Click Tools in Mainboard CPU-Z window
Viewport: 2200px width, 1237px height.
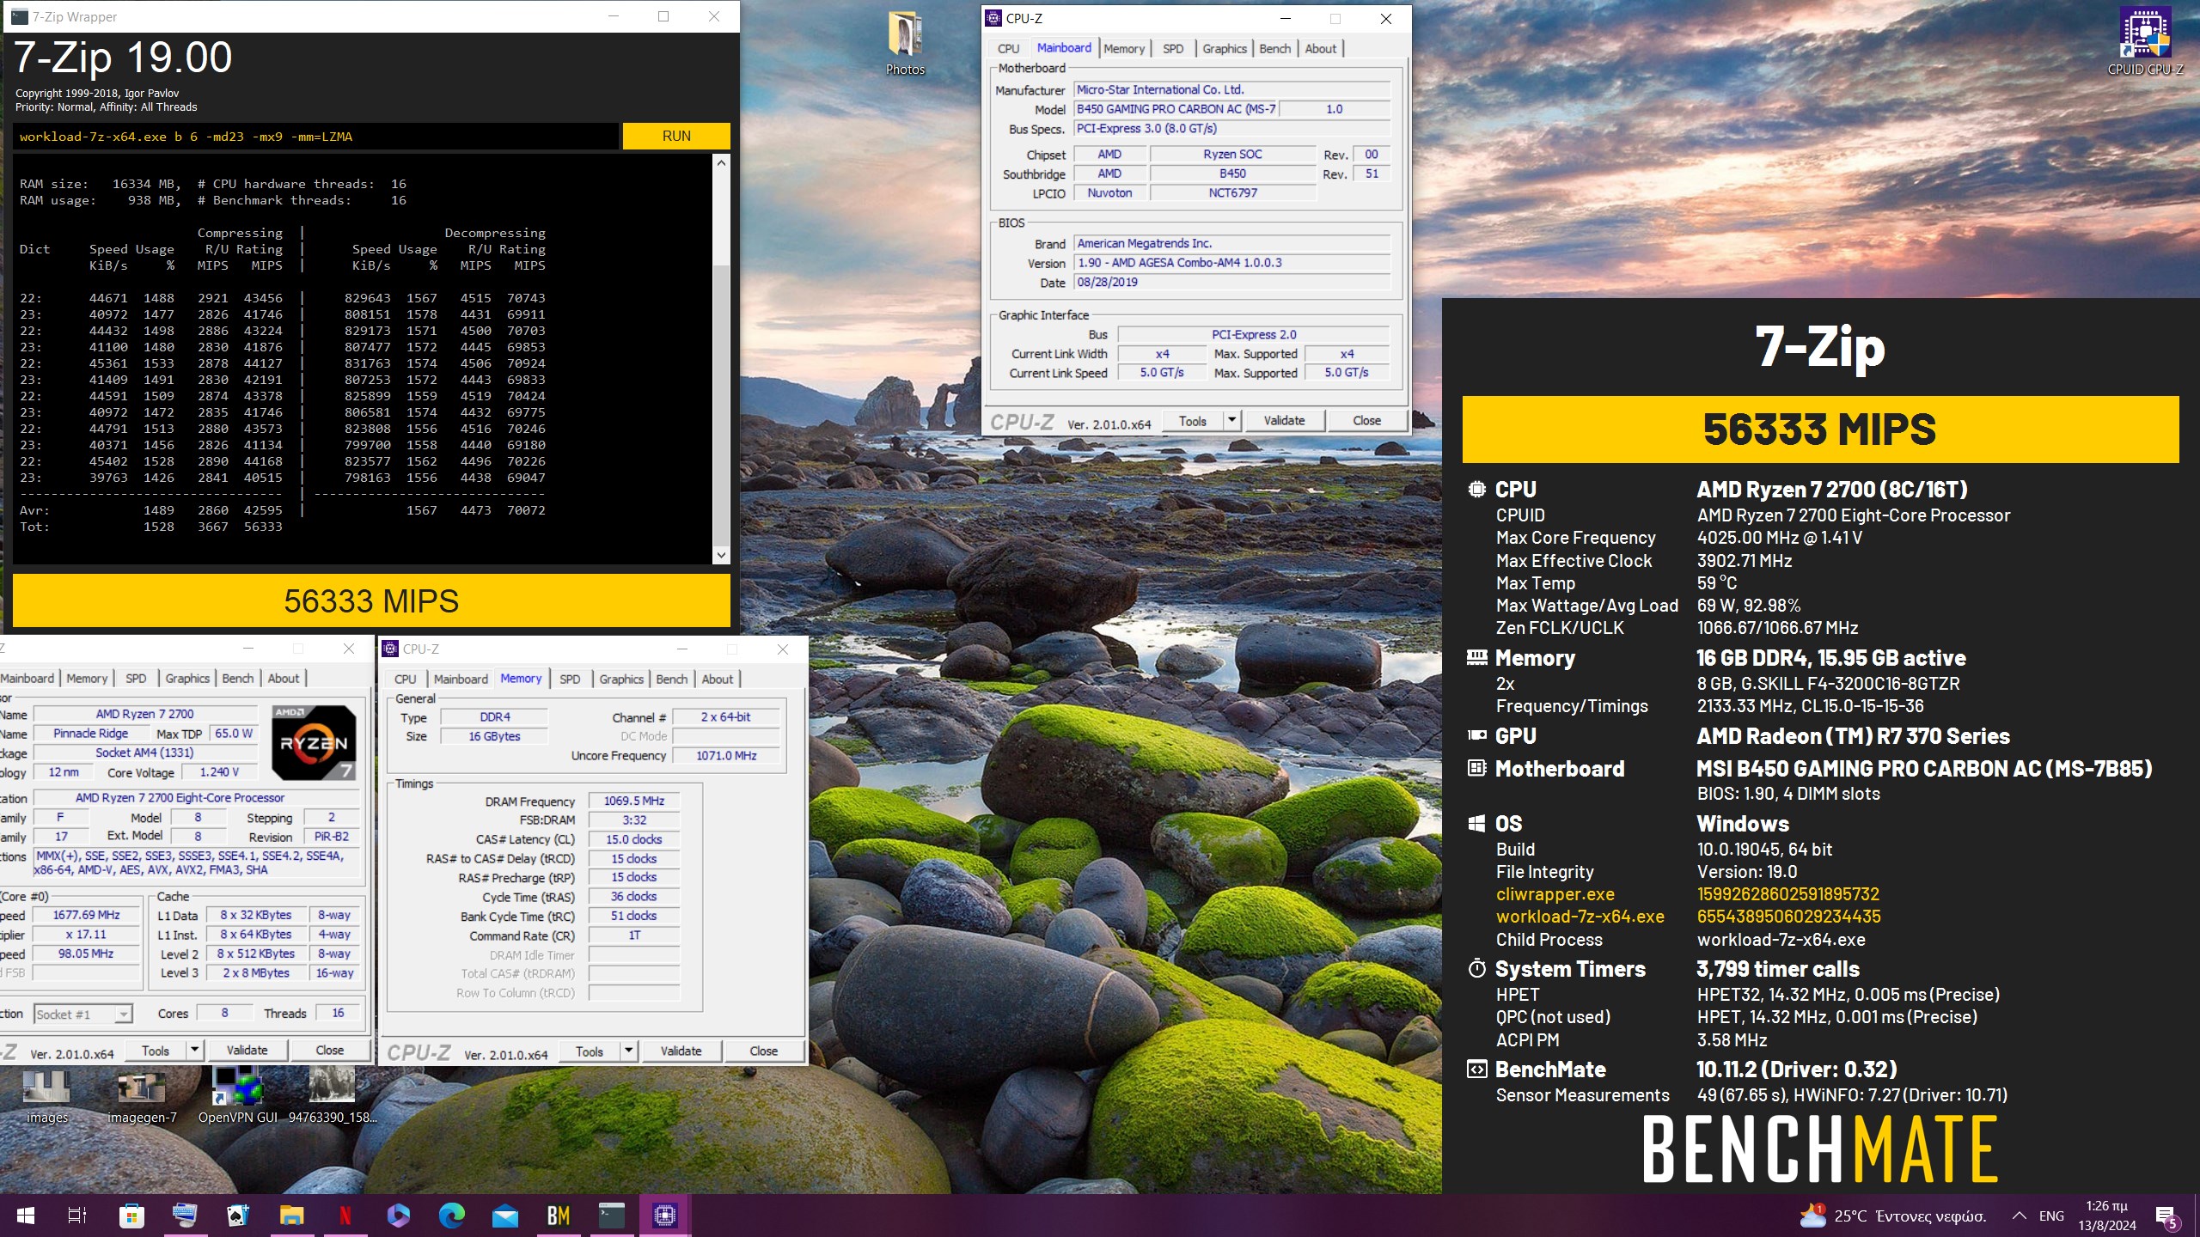[x=1193, y=421]
